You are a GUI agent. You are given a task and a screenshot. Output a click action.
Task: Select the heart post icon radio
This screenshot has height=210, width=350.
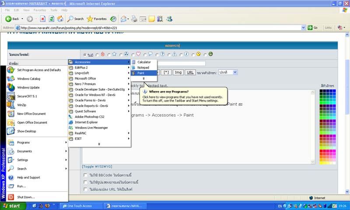(x=133, y=55)
